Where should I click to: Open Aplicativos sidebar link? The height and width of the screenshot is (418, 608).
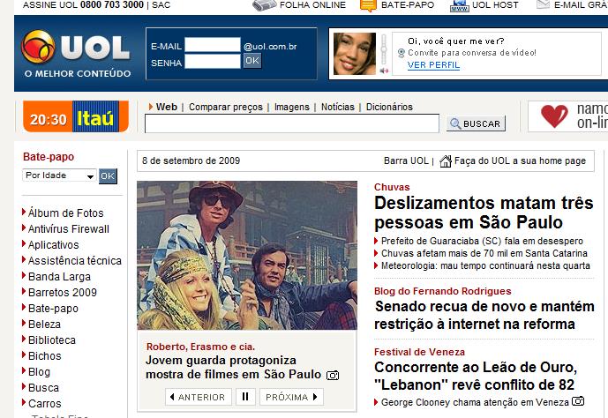[x=54, y=245]
